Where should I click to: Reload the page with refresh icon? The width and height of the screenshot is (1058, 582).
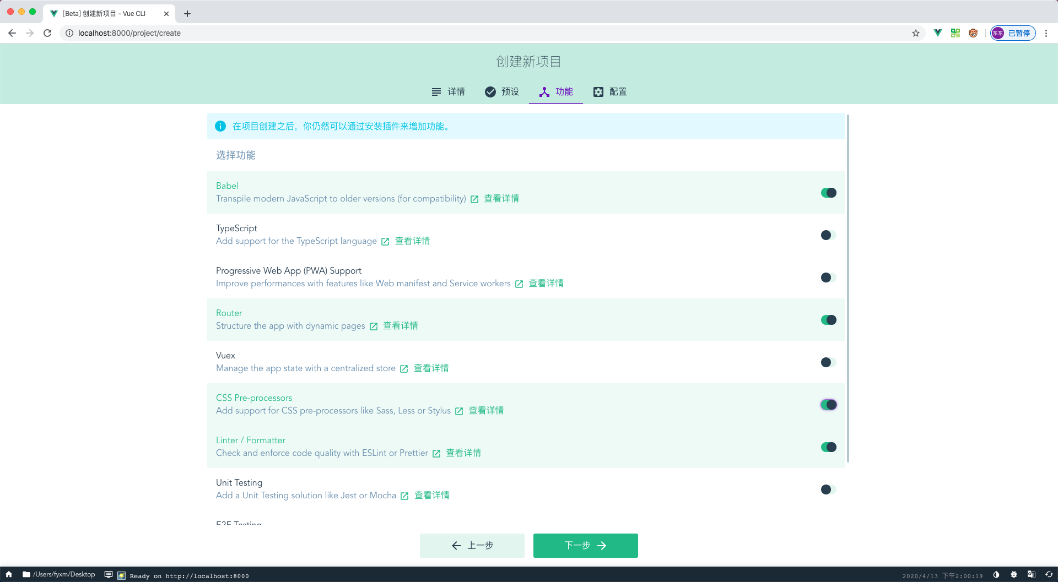(x=47, y=33)
